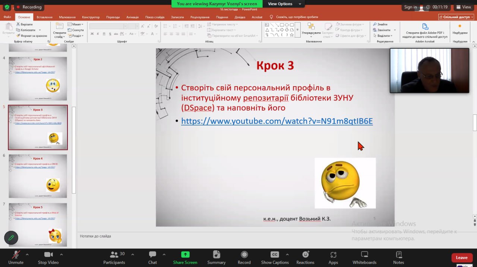
Task: Open the Apps panel
Action: tap(333, 257)
